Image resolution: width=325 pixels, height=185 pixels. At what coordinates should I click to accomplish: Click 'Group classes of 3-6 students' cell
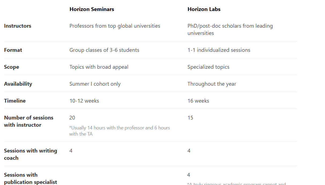tap(104, 50)
